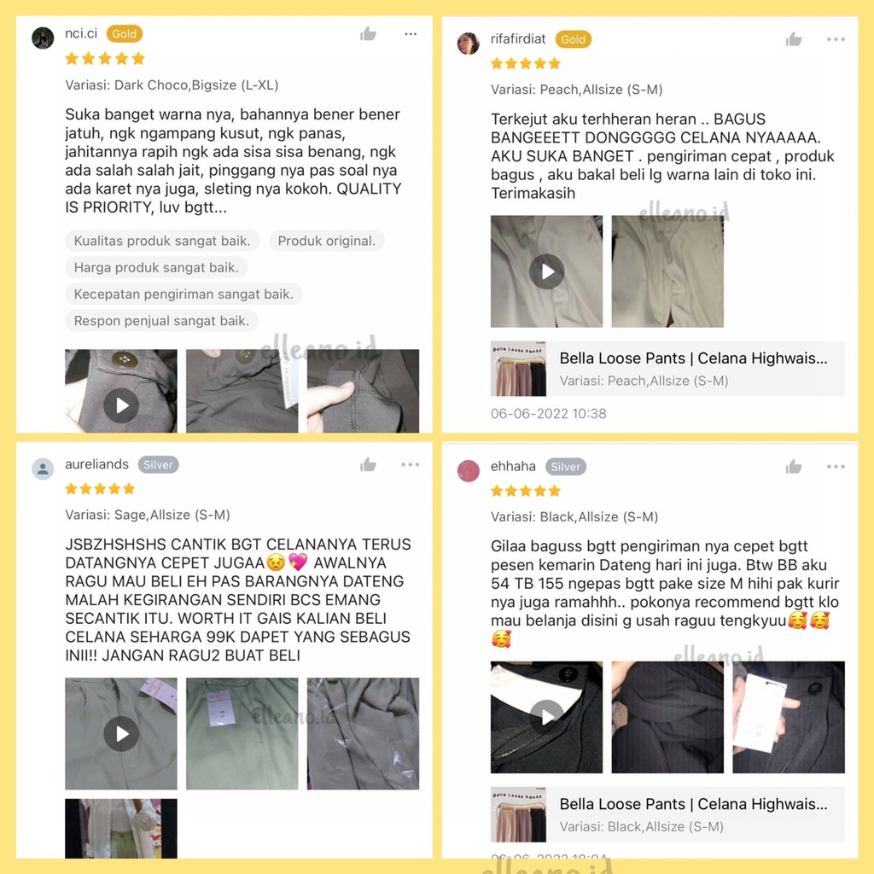This screenshot has height=874, width=874.
Task: Like rifafirdiat's review with thumbs-up
Action: [x=793, y=39]
